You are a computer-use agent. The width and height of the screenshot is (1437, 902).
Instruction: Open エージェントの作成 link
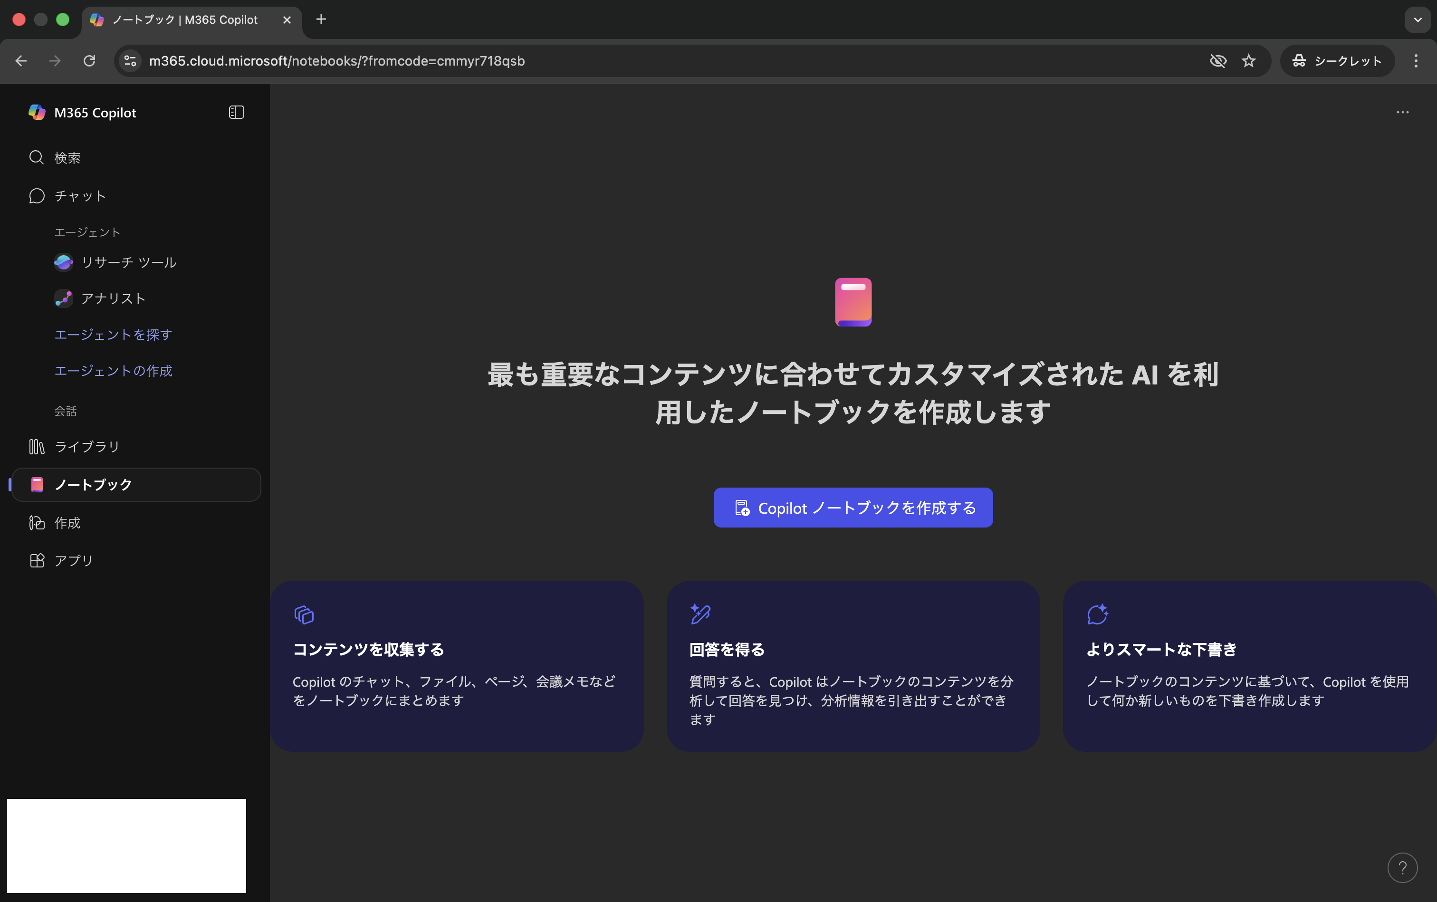[x=114, y=371]
